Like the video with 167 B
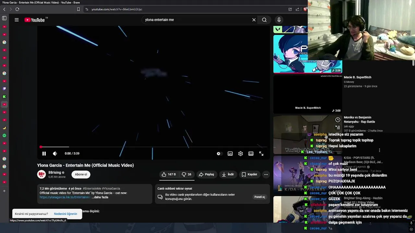This screenshot has width=415, height=233. coord(169,174)
